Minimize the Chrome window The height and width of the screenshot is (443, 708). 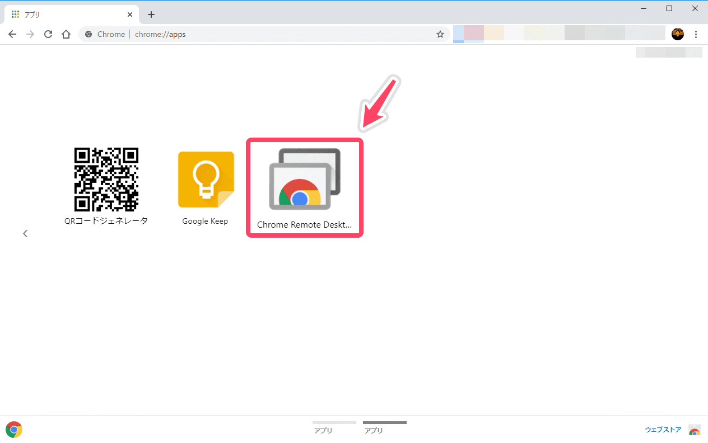(x=644, y=8)
